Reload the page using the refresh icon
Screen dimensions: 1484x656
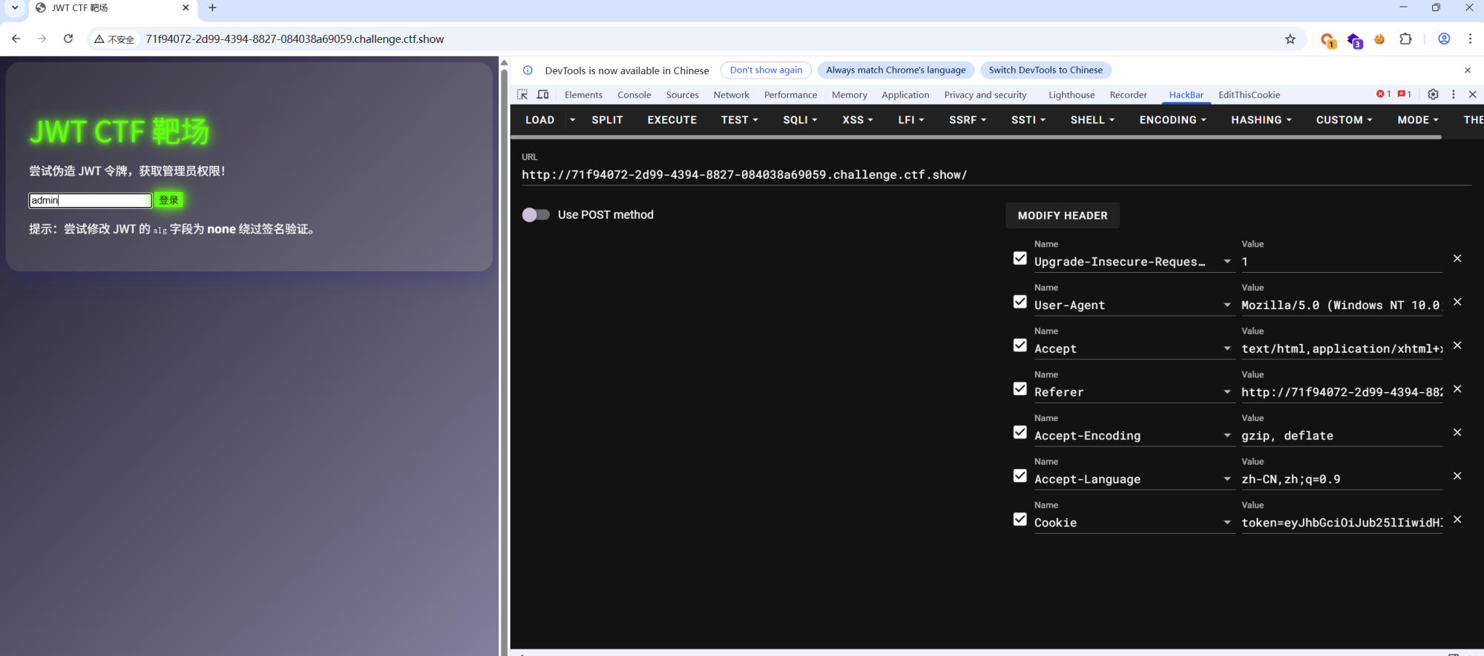68,39
